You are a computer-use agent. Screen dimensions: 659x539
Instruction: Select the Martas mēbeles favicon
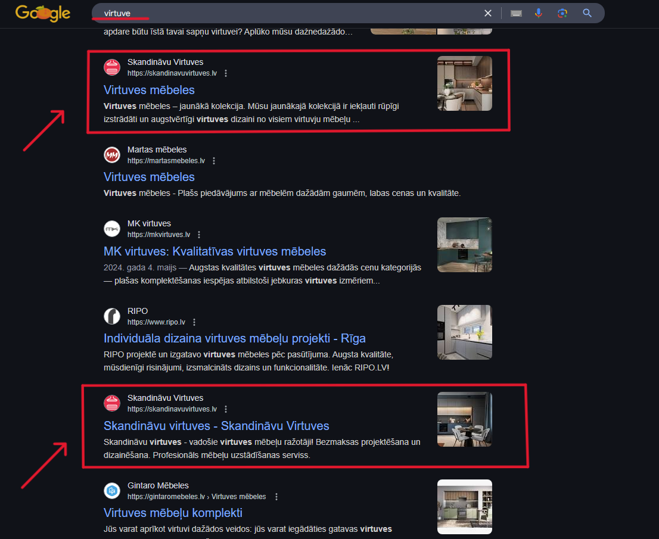coord(112,155)
